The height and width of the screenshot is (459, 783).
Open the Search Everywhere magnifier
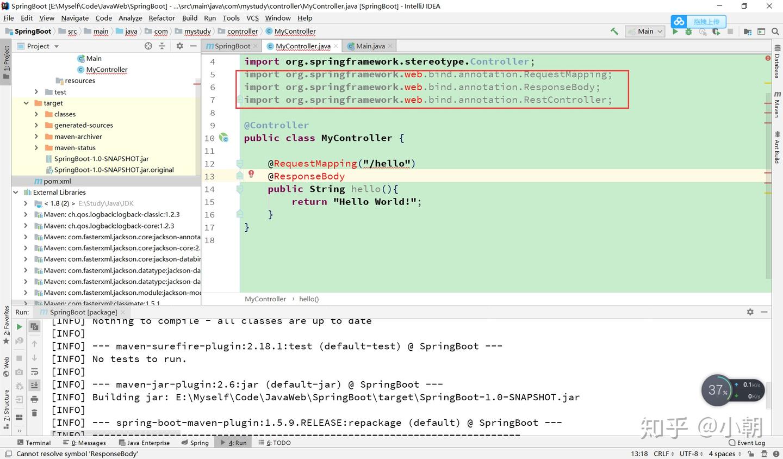point(775,32)
